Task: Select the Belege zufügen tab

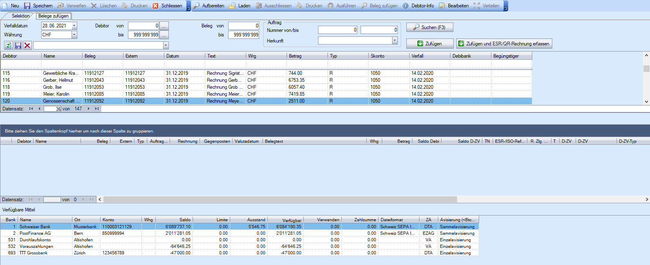Action: tap(54, 16)
